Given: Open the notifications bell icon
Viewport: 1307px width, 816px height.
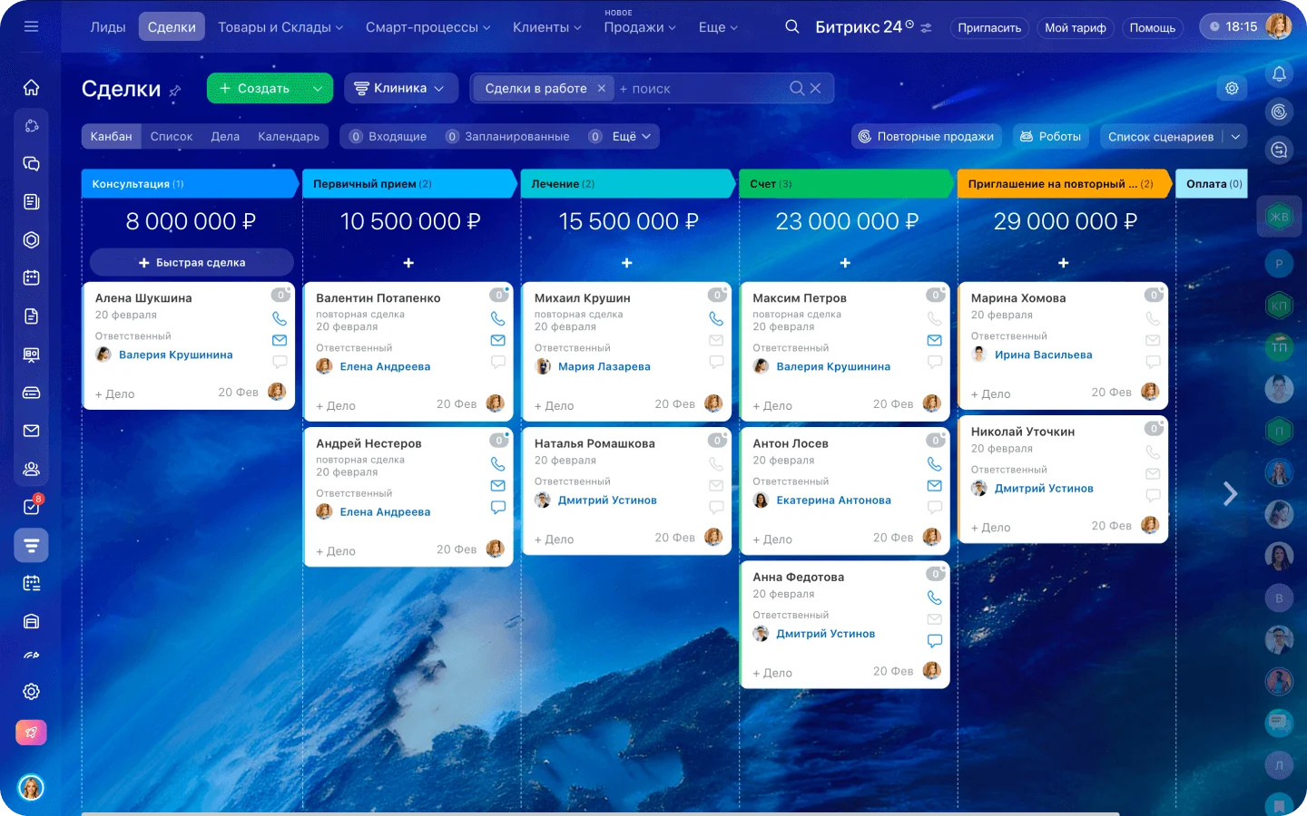Looking at the screenshot, I should (1279, 74).
